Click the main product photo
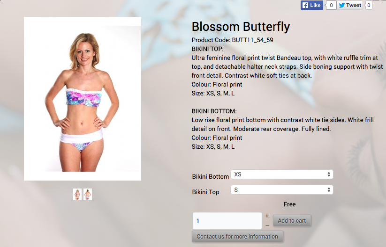The height and width of the screenshot is (247, 386). [83, 99]
